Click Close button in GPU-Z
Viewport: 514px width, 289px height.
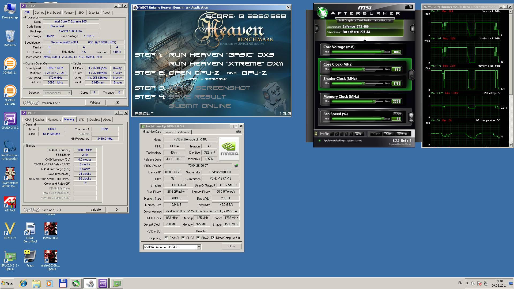(232, 246)
